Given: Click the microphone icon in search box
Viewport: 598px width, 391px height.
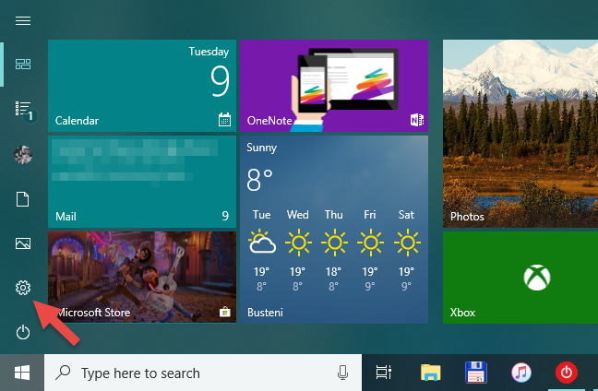Looking at the screenshot, I should [x=343, y=373].
